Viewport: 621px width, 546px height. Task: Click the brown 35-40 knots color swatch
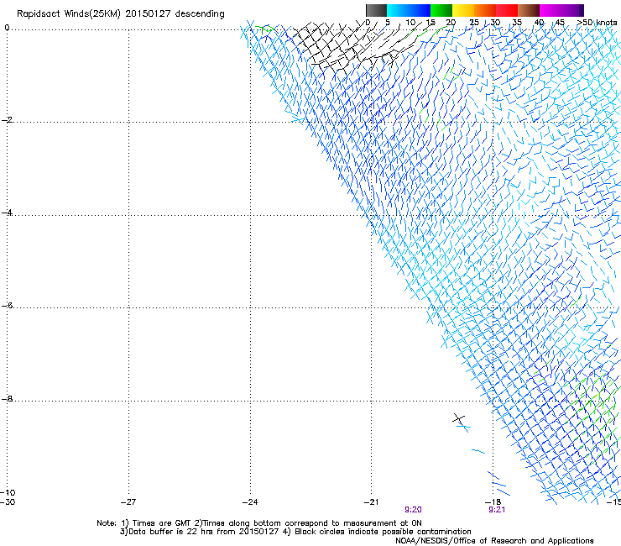[529, 10]
